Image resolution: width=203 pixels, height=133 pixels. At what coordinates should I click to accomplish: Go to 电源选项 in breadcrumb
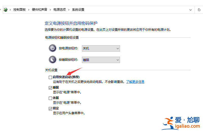60,10
